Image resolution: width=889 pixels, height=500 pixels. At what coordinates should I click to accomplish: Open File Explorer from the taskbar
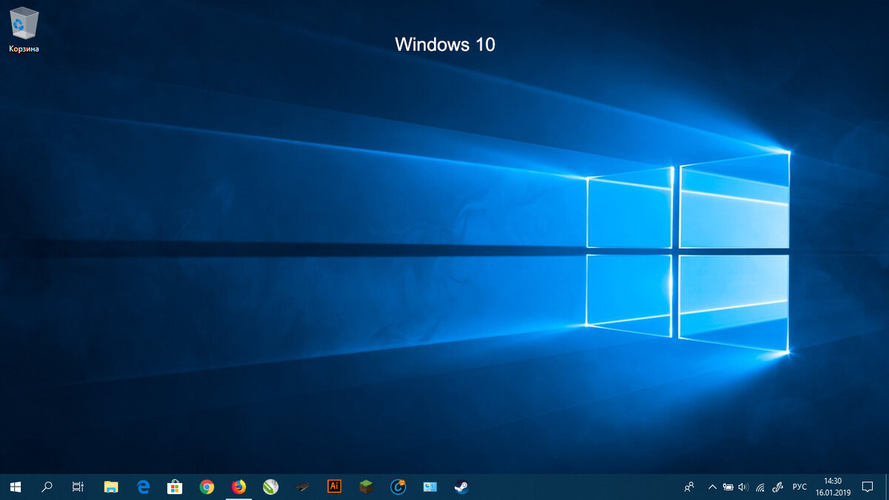tap(111, 487)
